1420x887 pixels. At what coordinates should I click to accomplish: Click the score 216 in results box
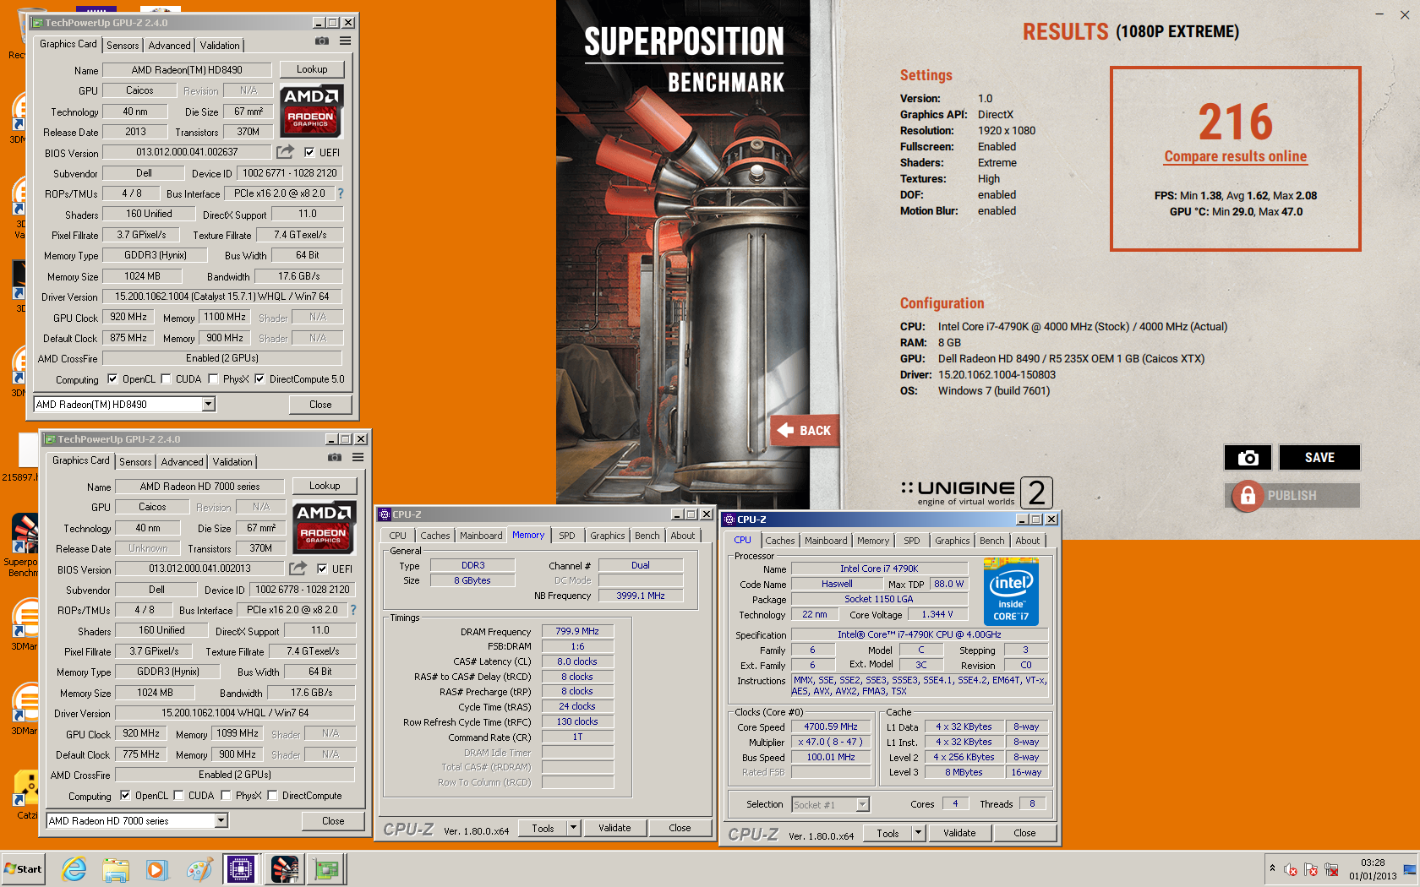(x=1236, y=122)
